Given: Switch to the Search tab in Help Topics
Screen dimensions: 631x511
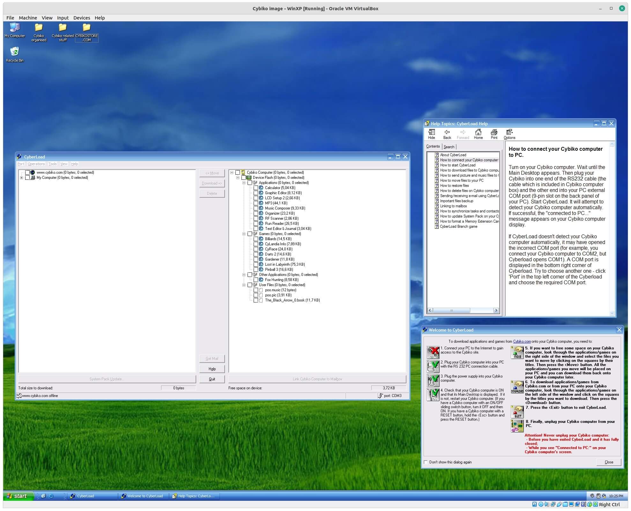Looking at the screenshot, I should tap(449, 147).
